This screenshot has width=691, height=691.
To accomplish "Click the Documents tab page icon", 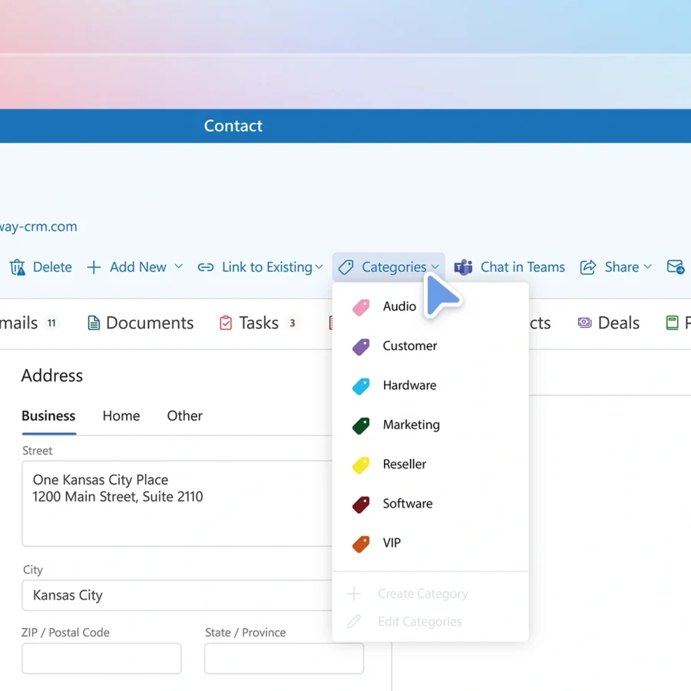I will tap(94, 323).
